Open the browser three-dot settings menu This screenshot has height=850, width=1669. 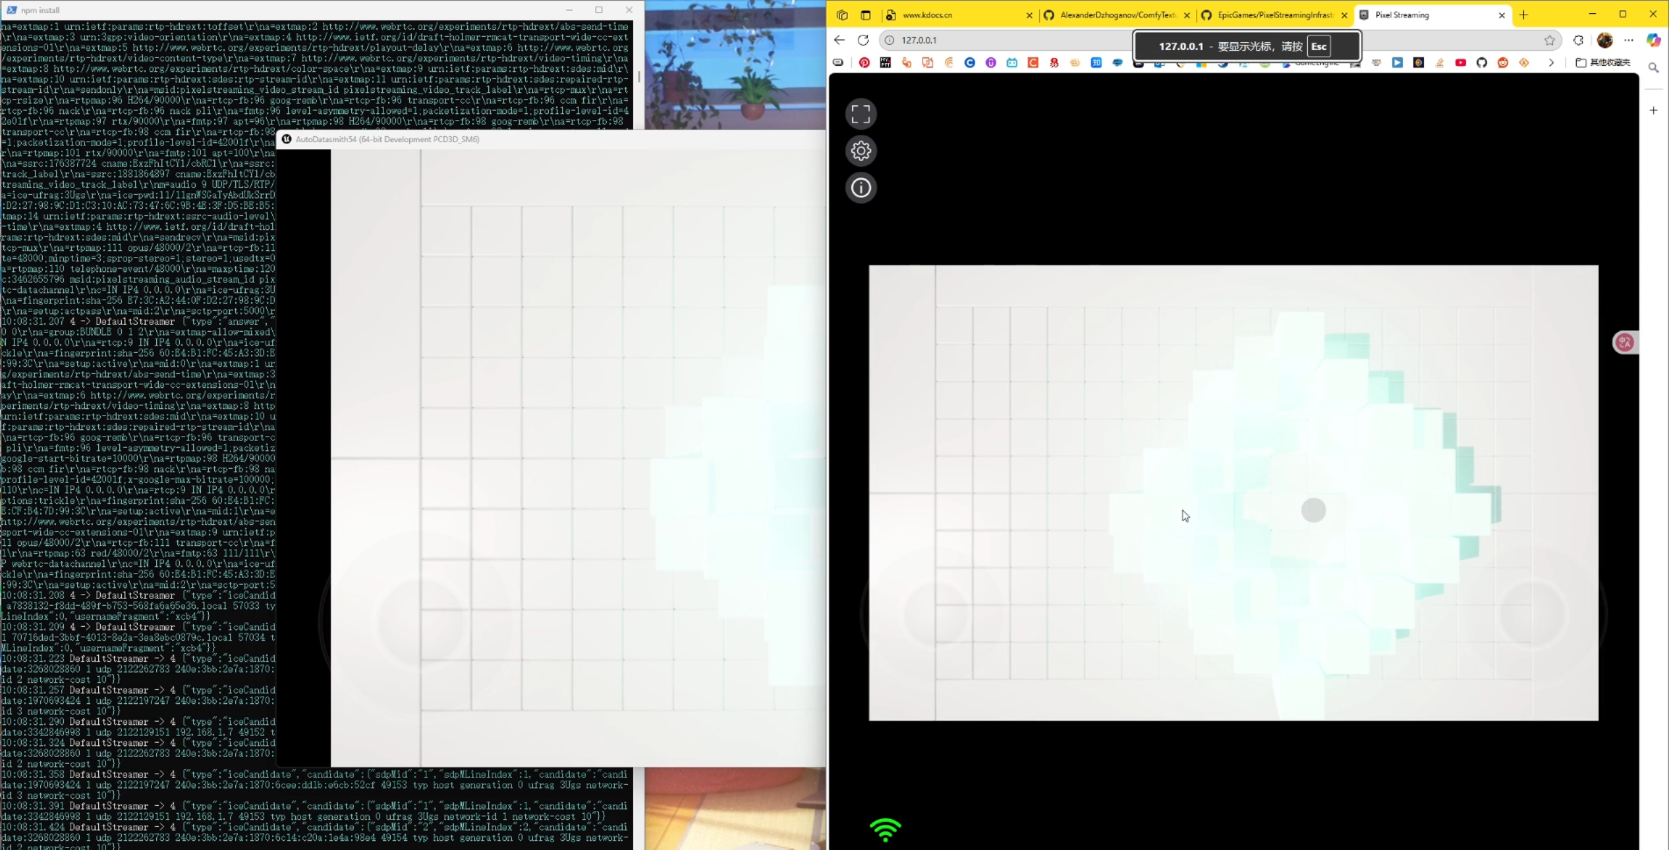click(x=1629, y=40)
